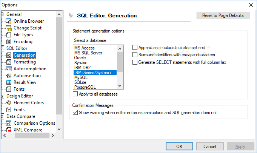Open the Online Browser icon in tree

pos(9,21)
